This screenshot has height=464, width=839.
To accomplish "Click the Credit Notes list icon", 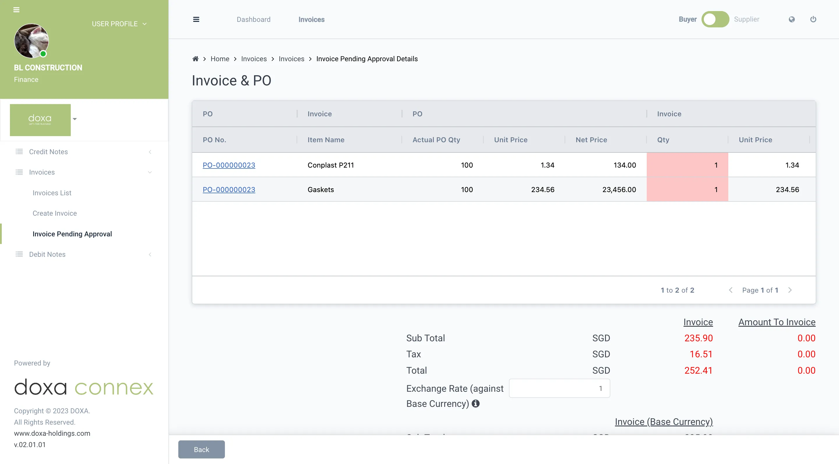I will pyautogui.click(x=19, y=152).
